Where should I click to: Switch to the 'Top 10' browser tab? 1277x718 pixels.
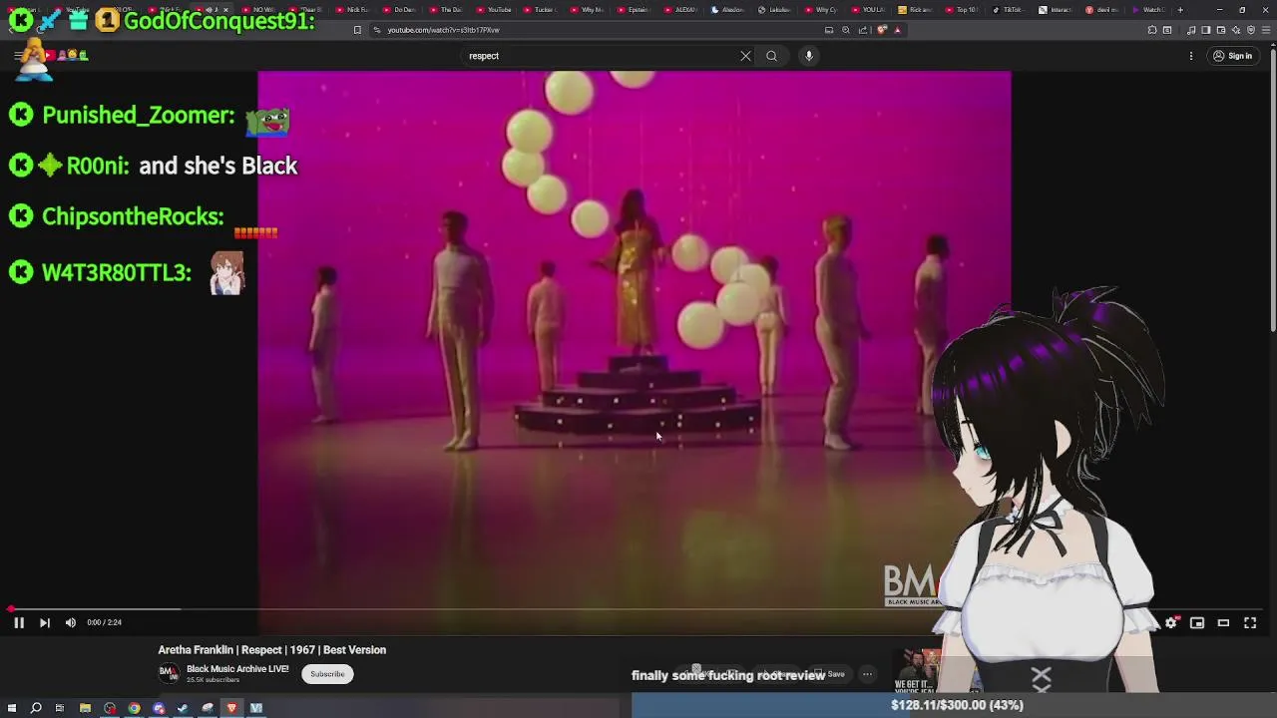(961, 10)
